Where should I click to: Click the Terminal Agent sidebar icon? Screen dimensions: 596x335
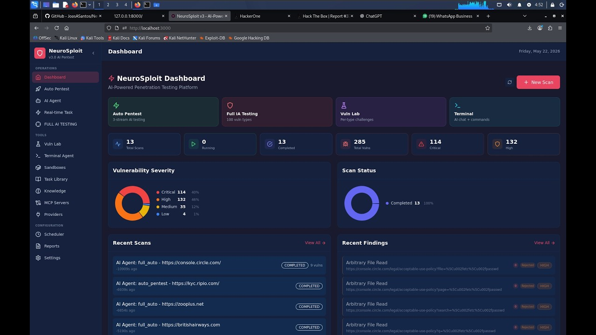click(39, 156)
